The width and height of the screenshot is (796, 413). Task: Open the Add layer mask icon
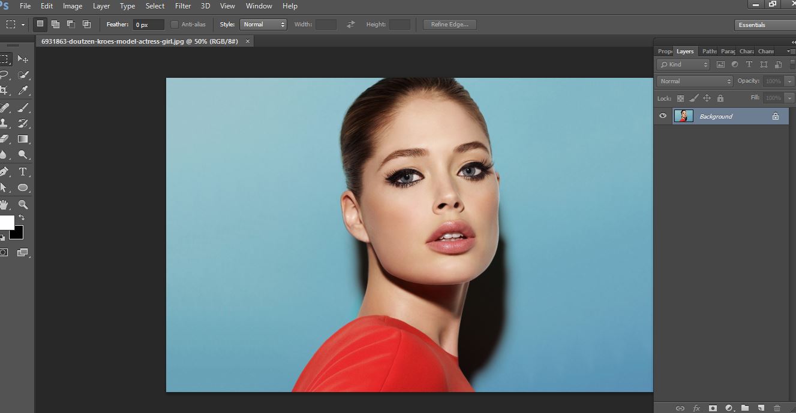[x=713, y=408]
